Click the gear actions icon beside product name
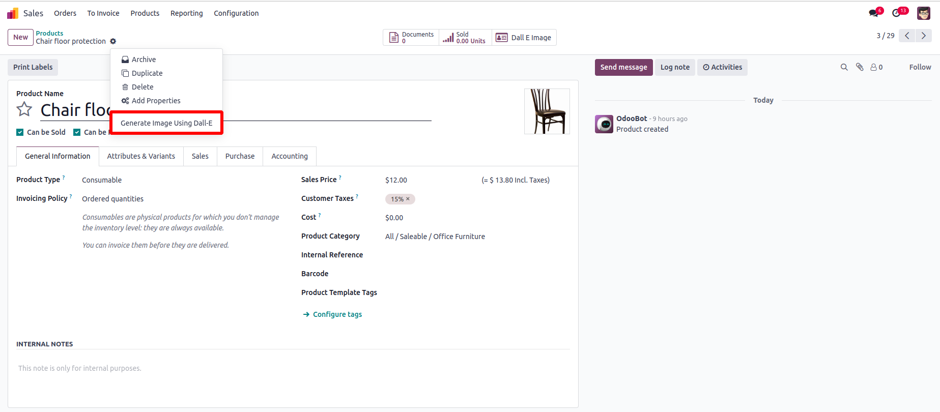Screen dimensions: 940x412 tap(113, 41)
